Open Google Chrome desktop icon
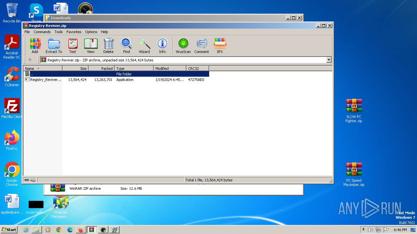The image size is (417, 234). (x=12, y=174)
